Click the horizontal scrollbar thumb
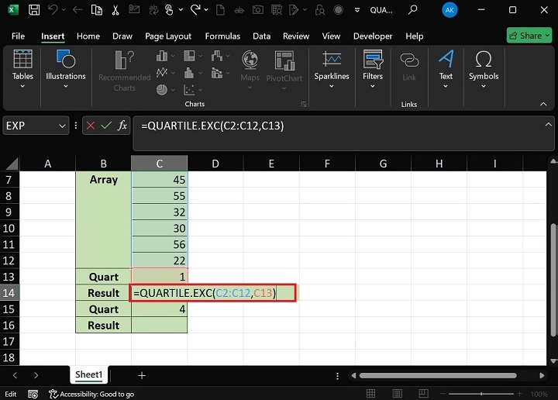558x400 pixels. tap(438, 375)
